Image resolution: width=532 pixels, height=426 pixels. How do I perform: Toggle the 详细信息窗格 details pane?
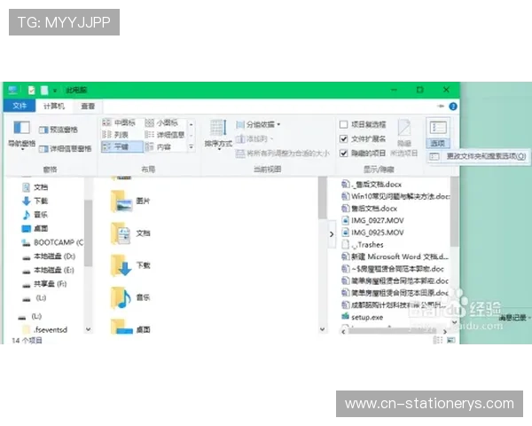(x=65, y=148)
